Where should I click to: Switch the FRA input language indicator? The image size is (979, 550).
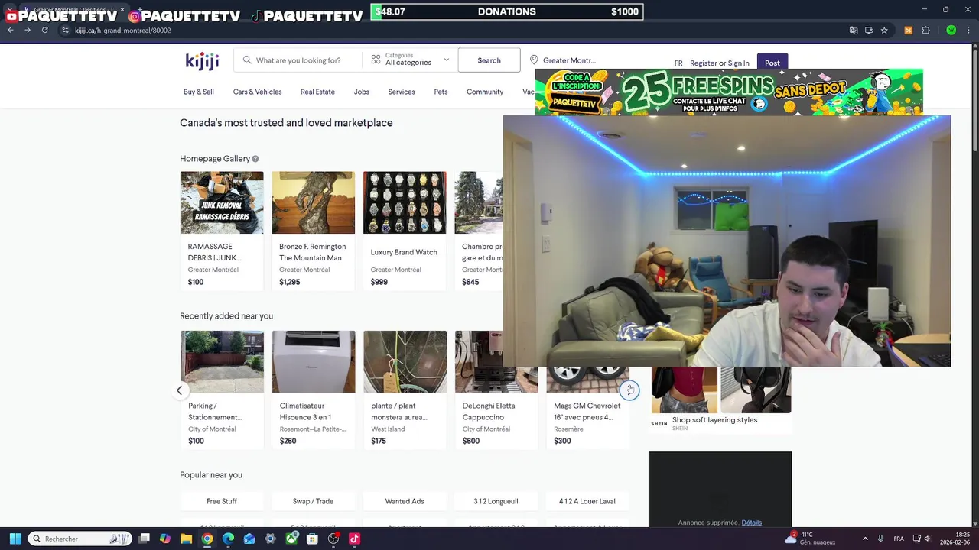pyautogui.click(x=899, y=539)
